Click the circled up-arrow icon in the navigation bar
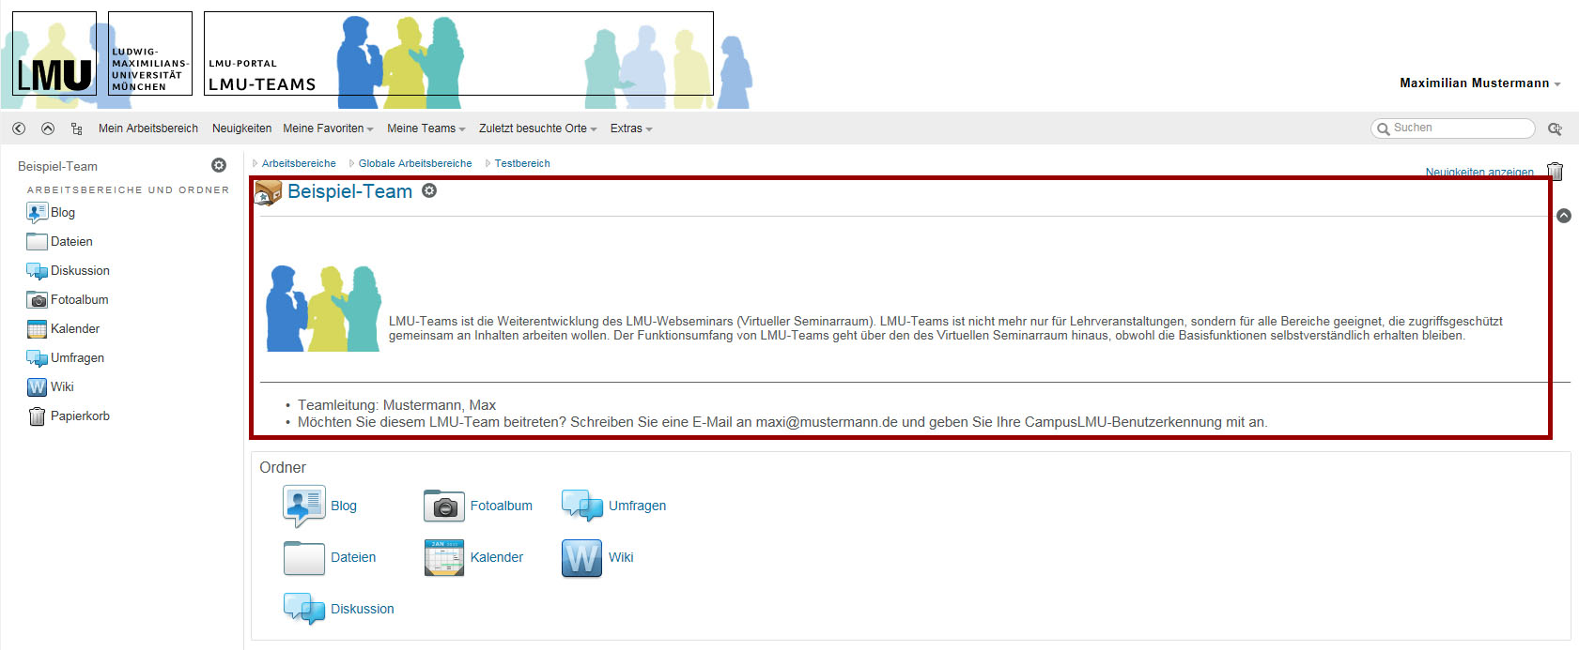 (48, 128)
